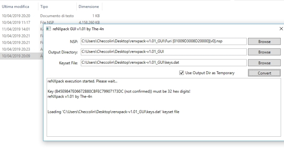Select Explorer row dated 10/04/2019 20:09
Image resolution: width=284 pixels, height=159 pixels.
(22, 56)
